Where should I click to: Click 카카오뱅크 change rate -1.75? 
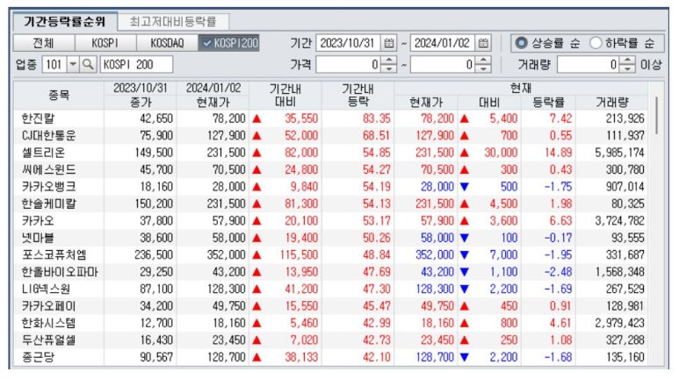click(x=558, y=187)
